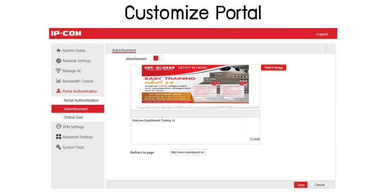Open Manage AC menu
This screenshot has width=386, height=193.
tap(78, 71)
